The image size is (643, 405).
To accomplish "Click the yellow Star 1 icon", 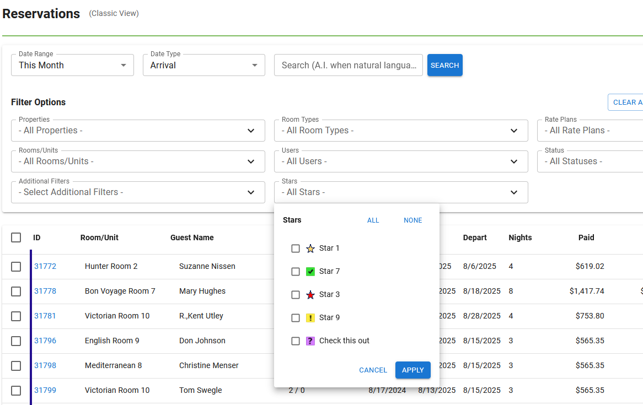I will (x=310, y=249).
